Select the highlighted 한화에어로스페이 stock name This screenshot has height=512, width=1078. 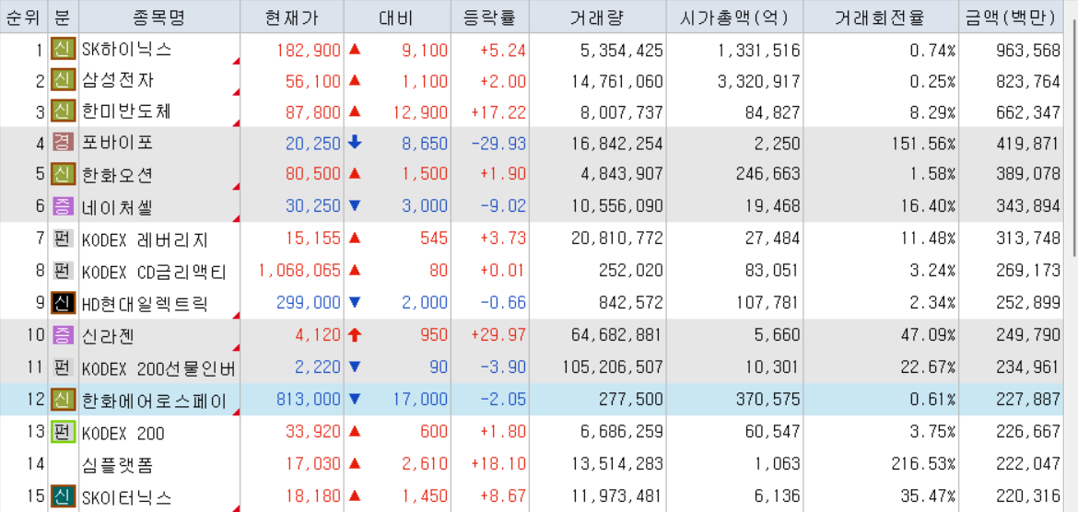pos(154,400)
